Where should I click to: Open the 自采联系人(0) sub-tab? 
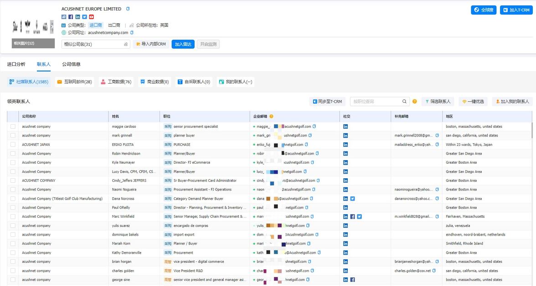(194, 82)
